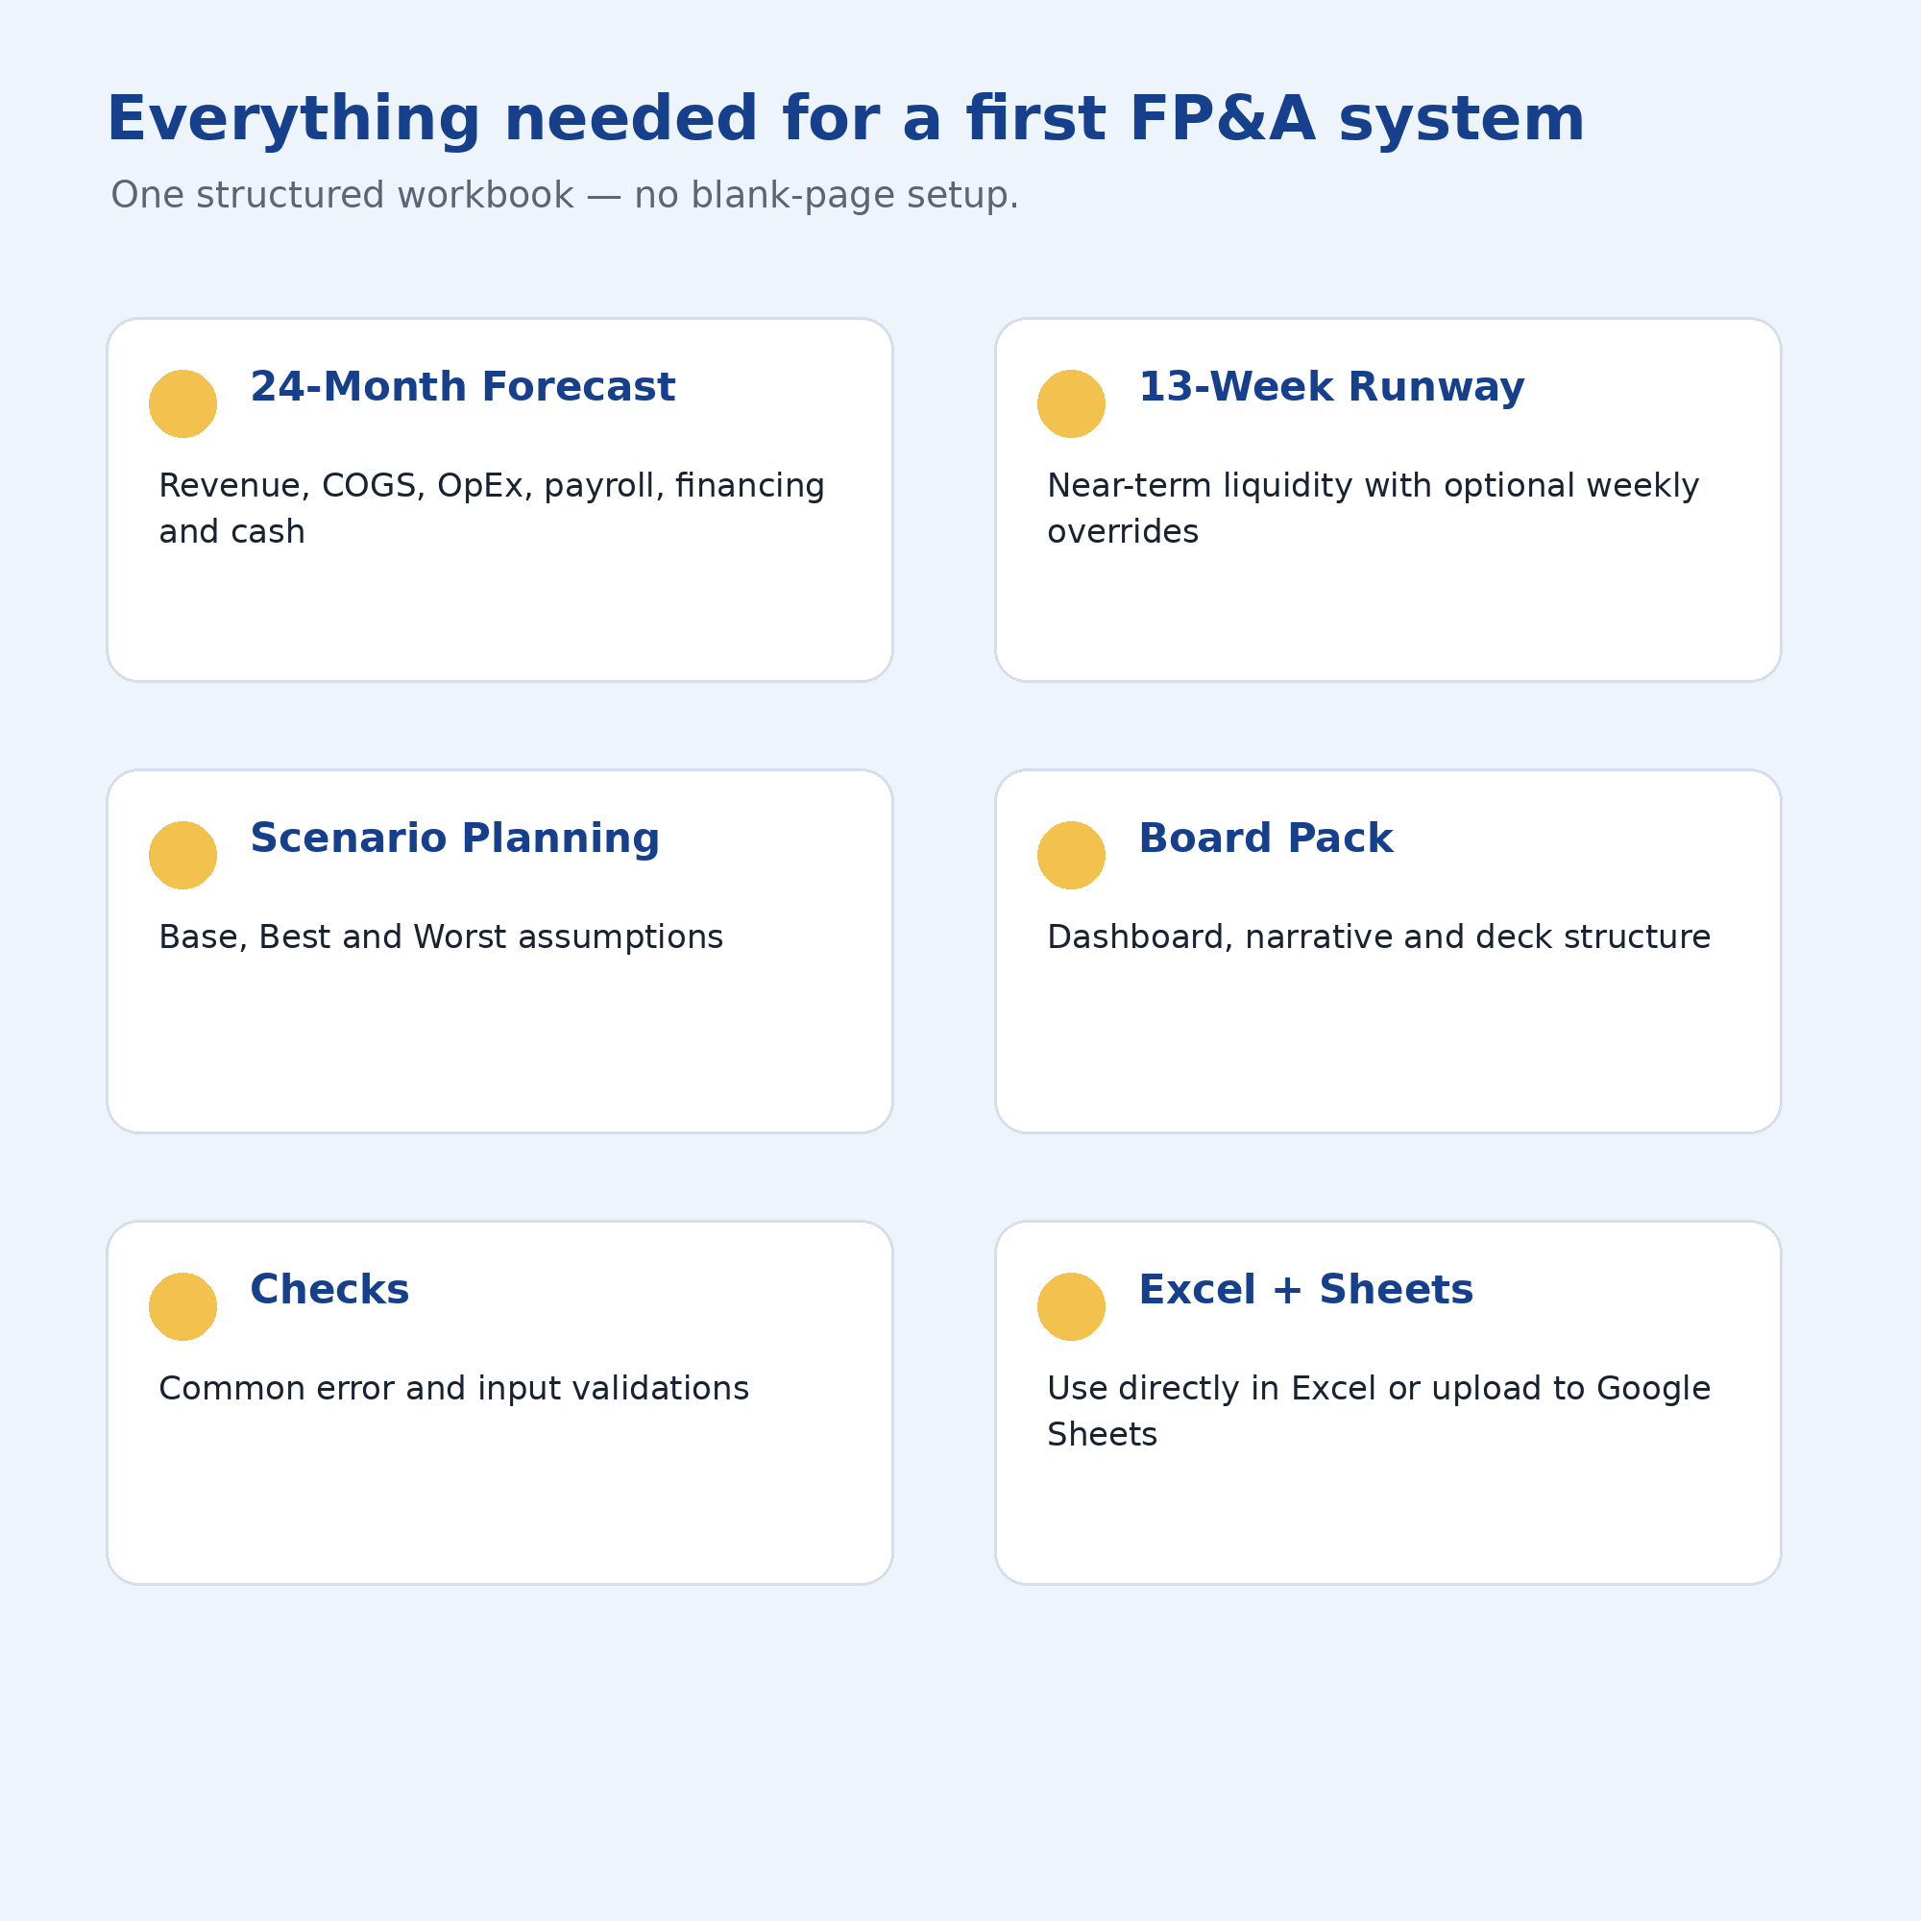Select the Scenario Planning title
This screenshot has height=1921, width=1921.
[x=454, y=839]
